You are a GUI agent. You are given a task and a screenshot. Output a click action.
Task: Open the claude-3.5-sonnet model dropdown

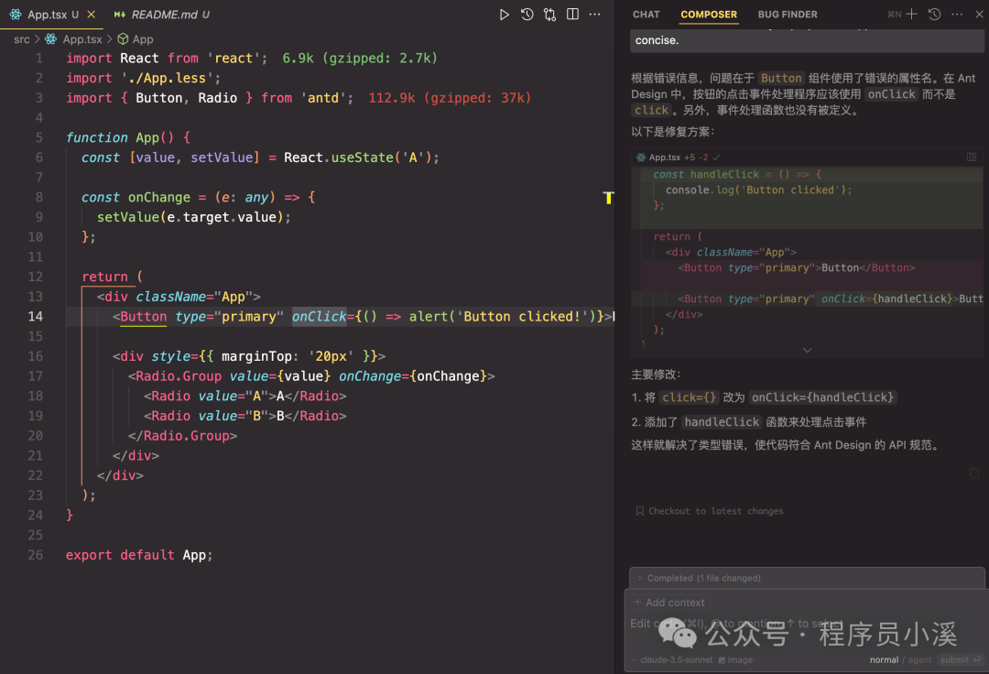click(673, 659)
